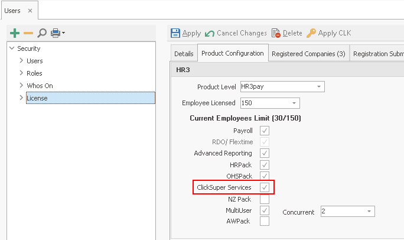Enable the AWPack checkbox
The width and height of the screenshot is (404, 240).
[265, 221]
